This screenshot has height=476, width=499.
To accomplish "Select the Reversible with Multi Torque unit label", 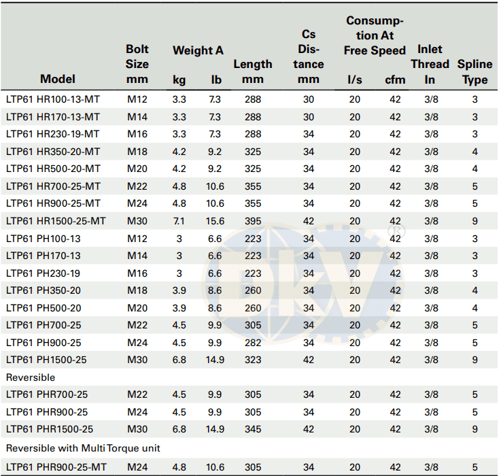I will pyautogui.click(x=83, y=447).
